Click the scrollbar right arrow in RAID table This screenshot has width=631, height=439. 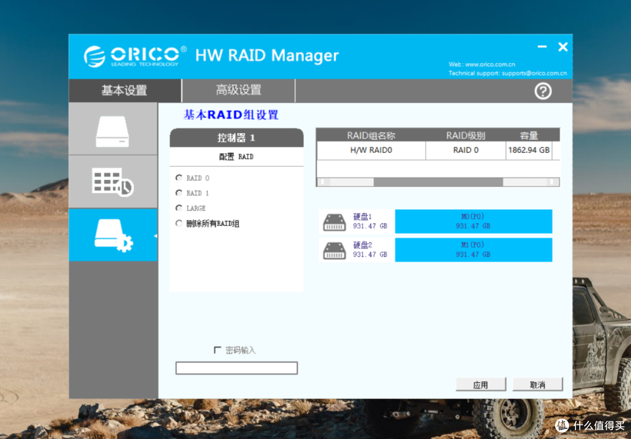point(553,182)
